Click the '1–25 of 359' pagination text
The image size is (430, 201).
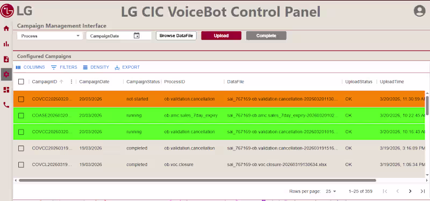pyautogui.click(x=360, y=191)
